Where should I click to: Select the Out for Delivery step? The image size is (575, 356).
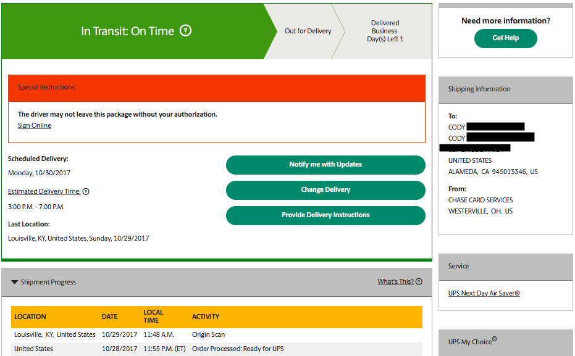point(308,31)
